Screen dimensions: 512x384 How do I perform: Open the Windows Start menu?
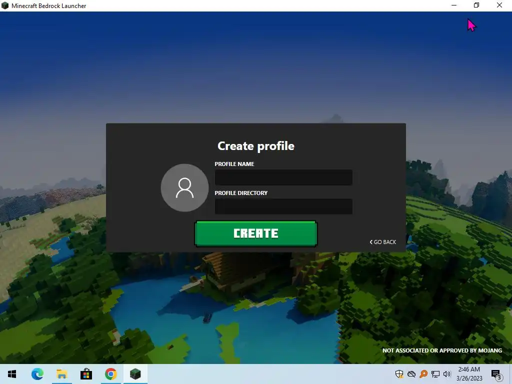pos(12,374)
